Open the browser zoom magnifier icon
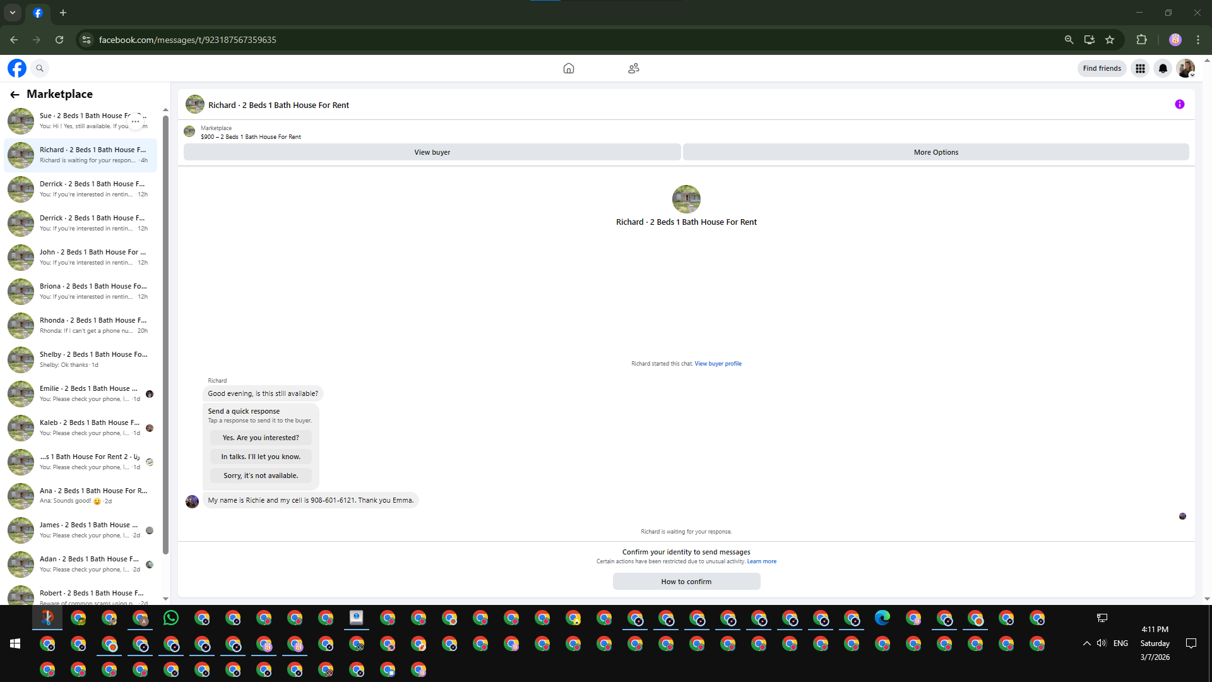 [1069, 40]
